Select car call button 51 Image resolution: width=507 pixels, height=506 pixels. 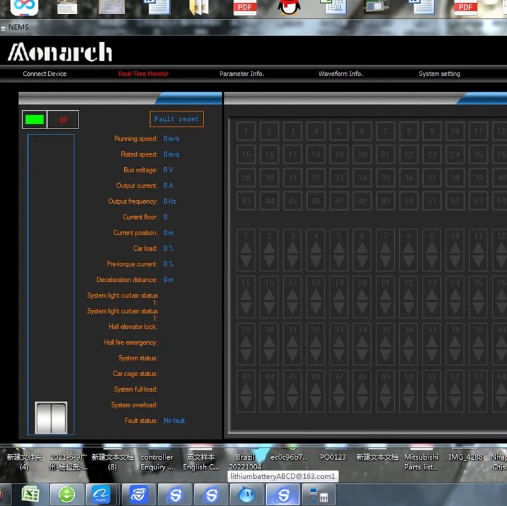pyautogui.click(x=432, y=201)
